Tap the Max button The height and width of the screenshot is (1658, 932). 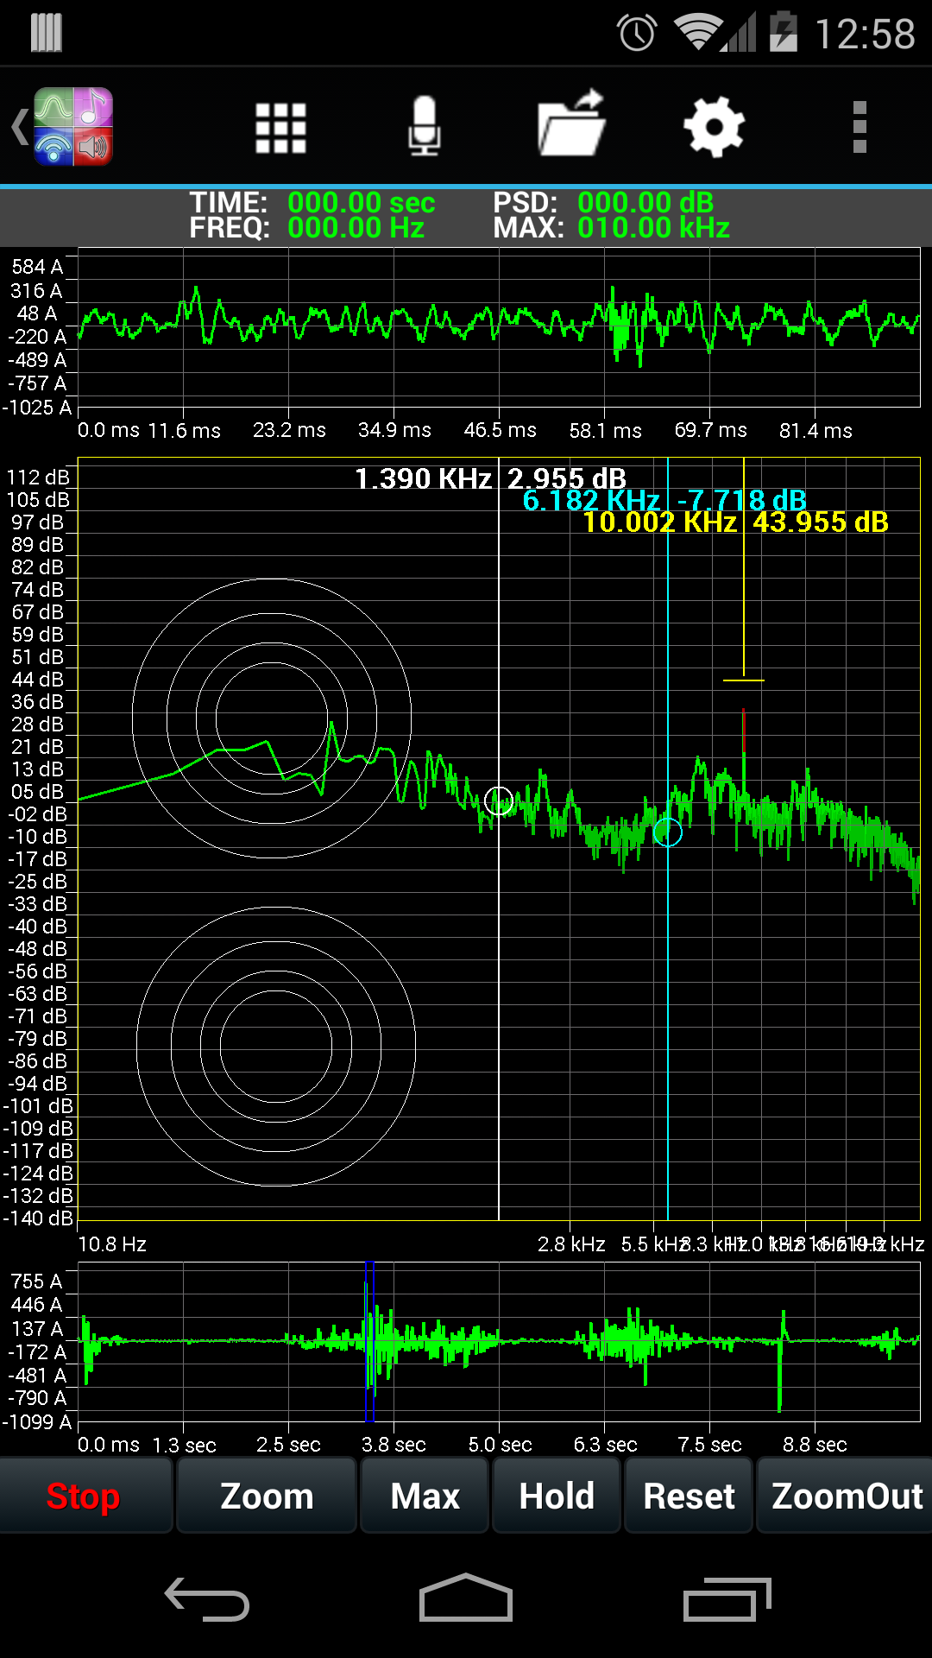click(425, 1497)
